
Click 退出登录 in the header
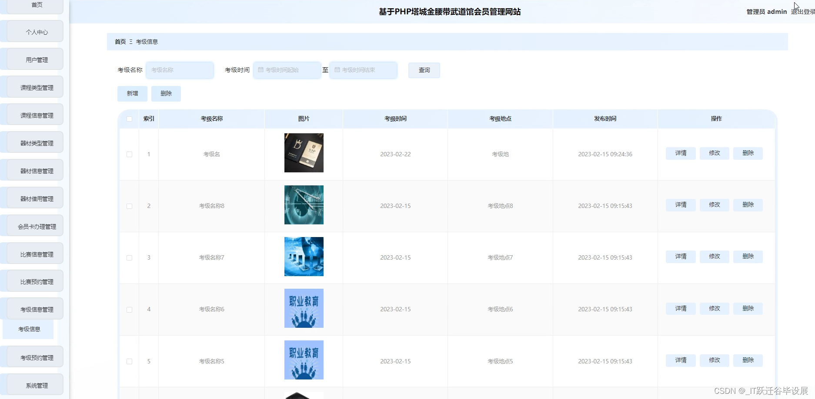pyautogui.click(x=803, y=12)
